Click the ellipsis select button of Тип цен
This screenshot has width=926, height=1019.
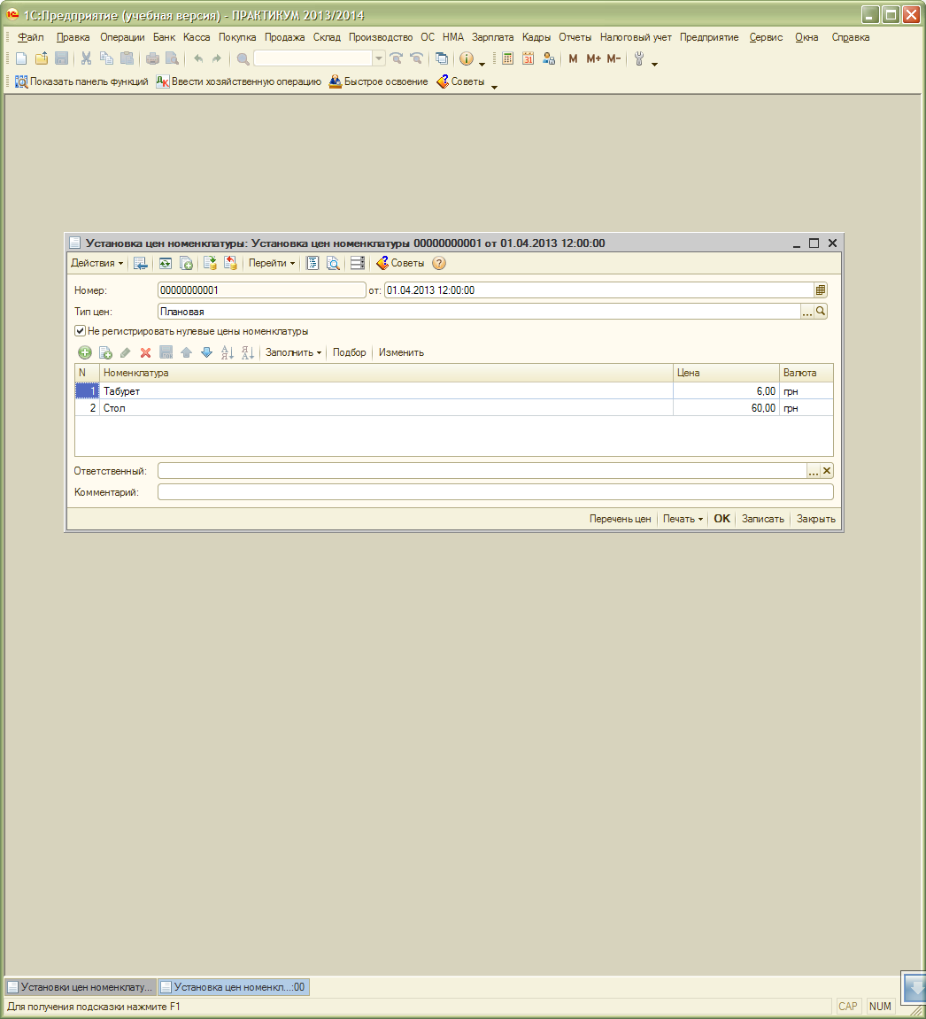click(x=807, y=312)
